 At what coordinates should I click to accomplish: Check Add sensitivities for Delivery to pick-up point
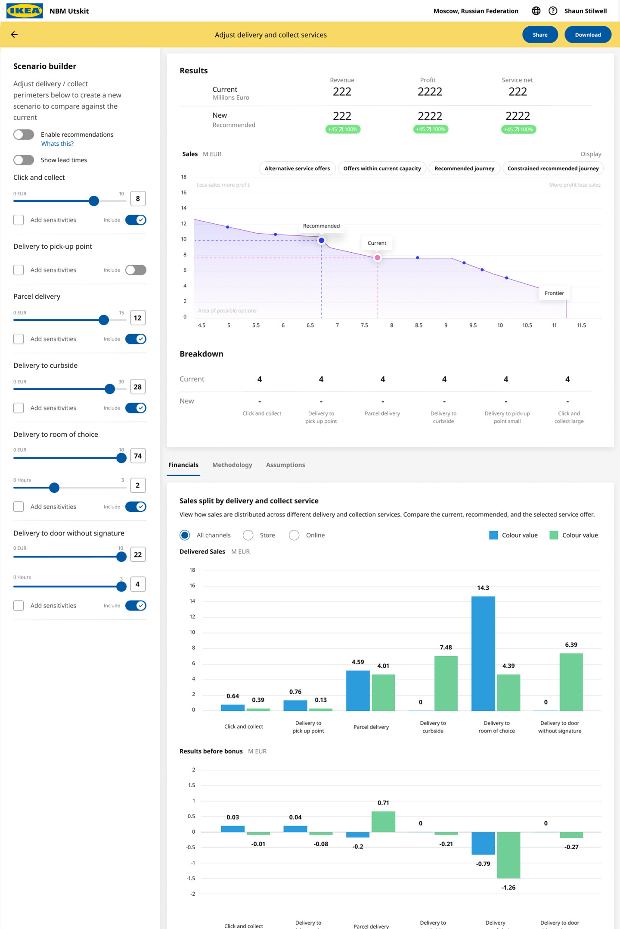coord(19,270)
